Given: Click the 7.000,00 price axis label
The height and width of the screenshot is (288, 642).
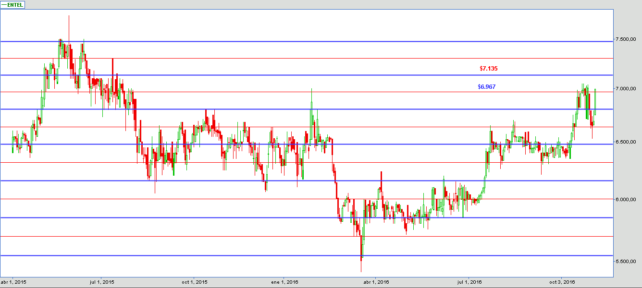Looking at the screenshot, I should coord(627,89).
